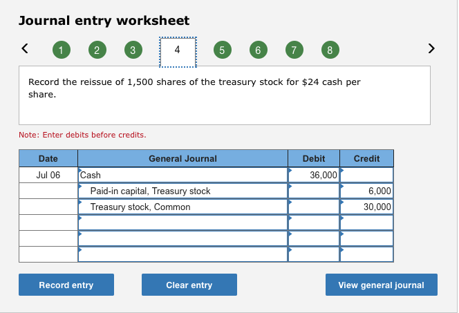Select current entry tab 4
The height and width of the screenshot is (313, 459).
178,52
